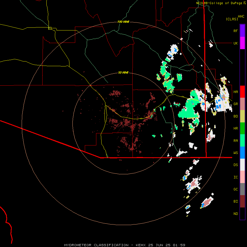Viewport: 247px width, 247px height.
Task: Click the HA legend label
Action: click(235, 92)
